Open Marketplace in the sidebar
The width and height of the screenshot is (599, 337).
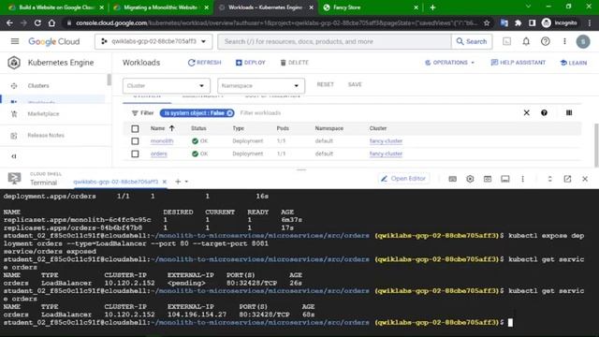click(43, 114)
